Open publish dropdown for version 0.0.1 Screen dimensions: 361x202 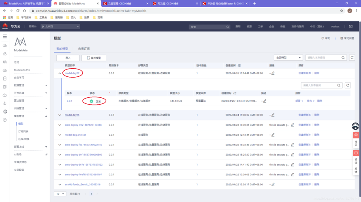[310, 101]
